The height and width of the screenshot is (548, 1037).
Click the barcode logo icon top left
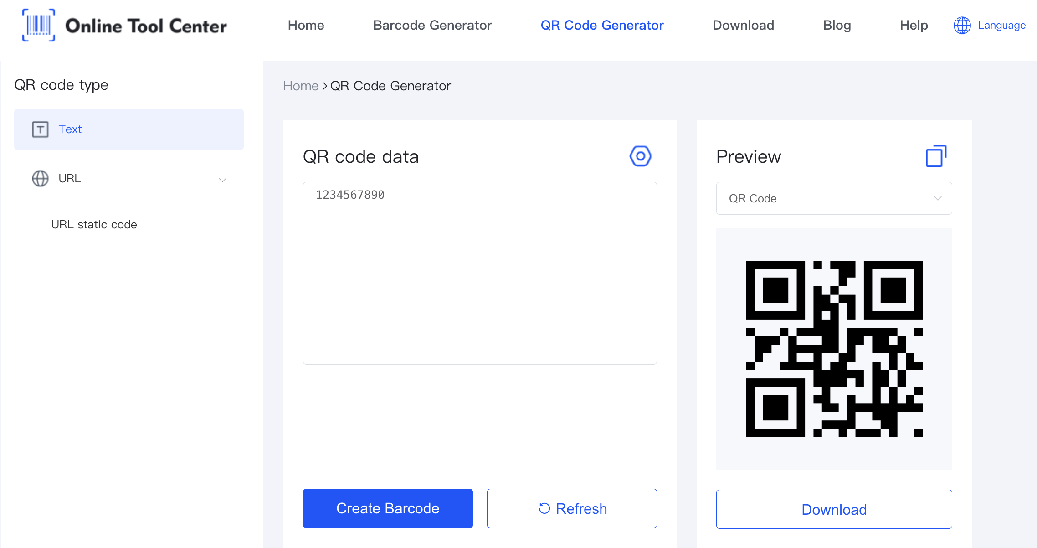(x=38, y=26)
